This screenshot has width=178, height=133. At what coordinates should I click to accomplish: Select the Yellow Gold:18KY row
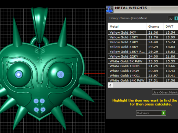[x=143, y=47]
